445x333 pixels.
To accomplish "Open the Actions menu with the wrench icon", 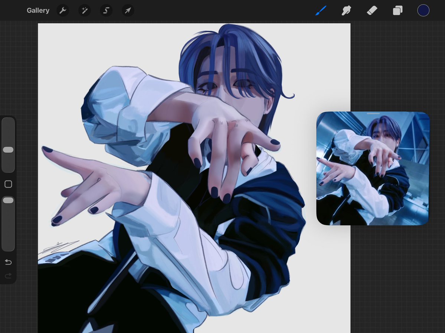I will point(63,10).
